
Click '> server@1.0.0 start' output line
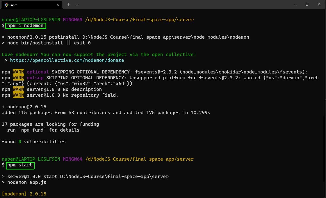85,177
